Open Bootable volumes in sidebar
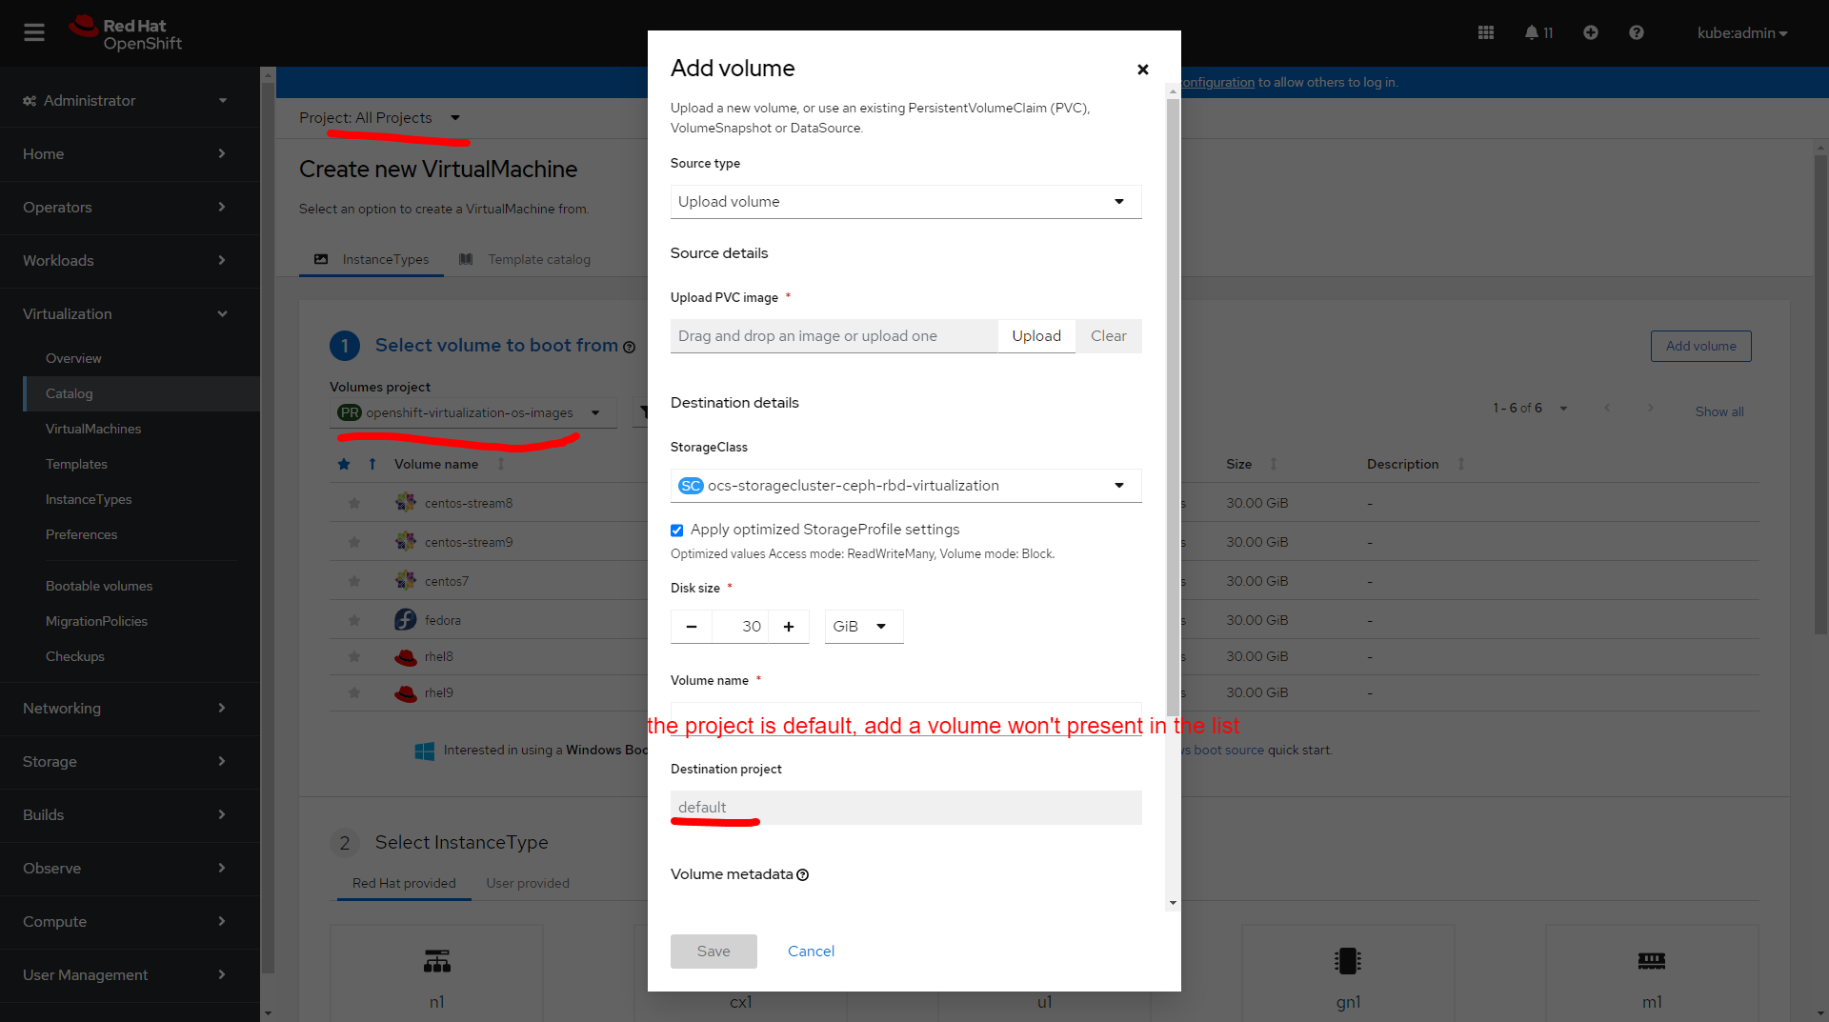 99,587
